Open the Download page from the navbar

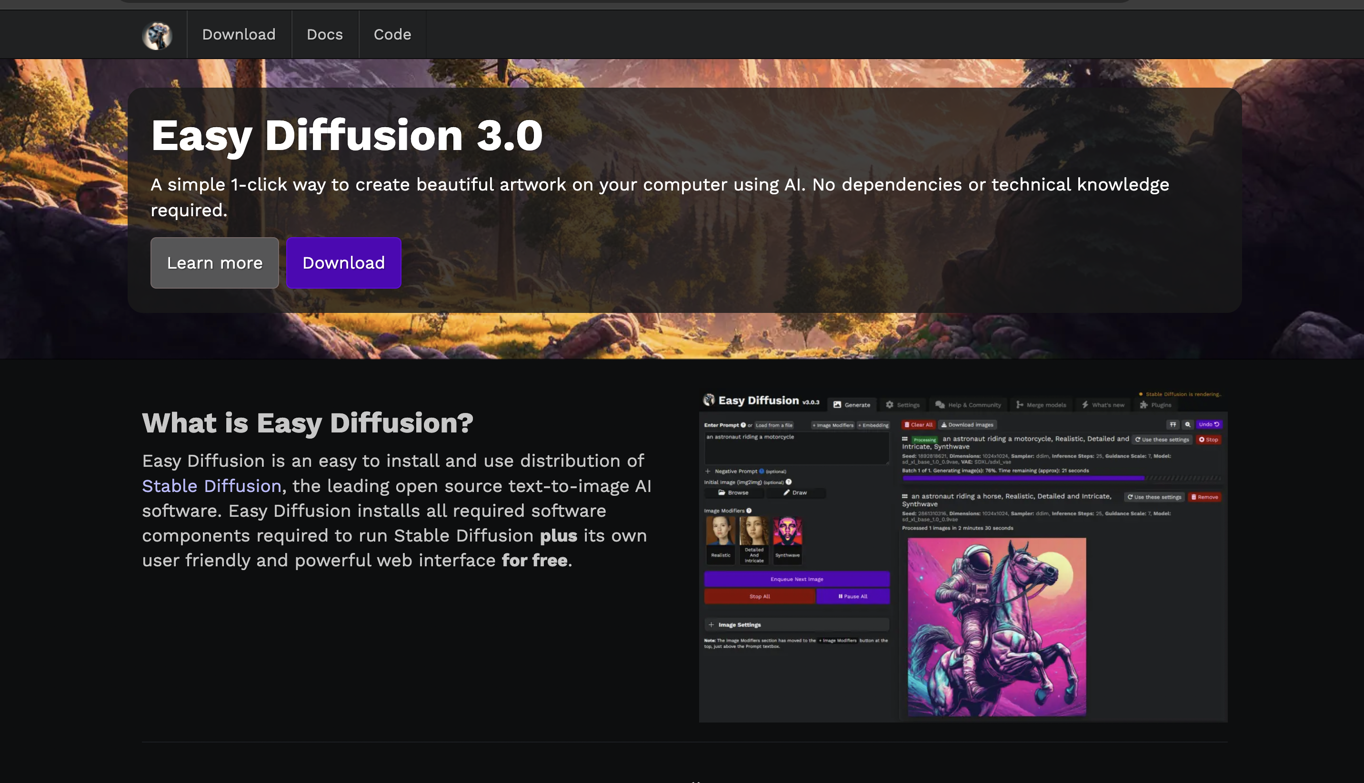tap(239, 34)
